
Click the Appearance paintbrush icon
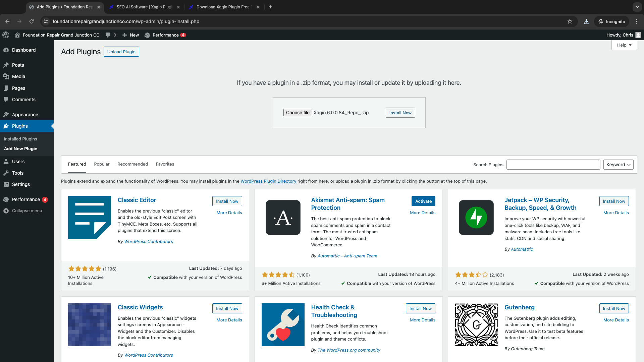point(6,115)
